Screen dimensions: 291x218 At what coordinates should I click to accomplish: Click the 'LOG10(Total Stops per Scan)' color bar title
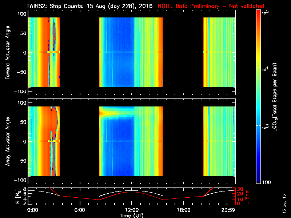(x=276, y=97)
